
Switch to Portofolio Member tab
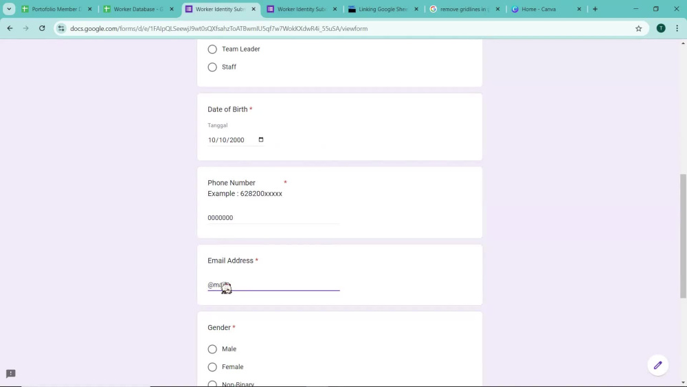pyautogui.click(x=56, y=9)
